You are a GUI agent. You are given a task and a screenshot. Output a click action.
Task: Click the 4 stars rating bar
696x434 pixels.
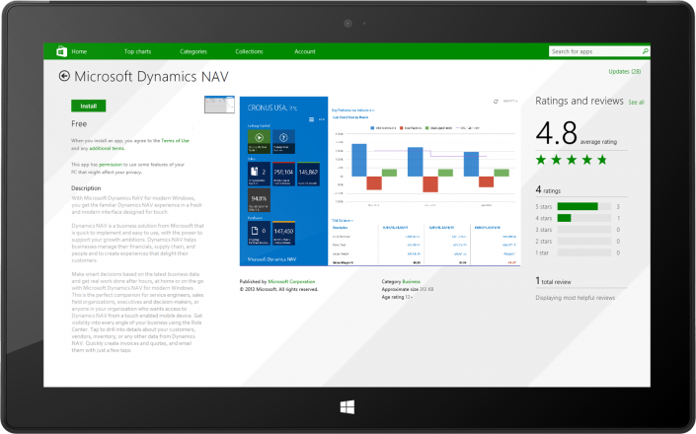[x=584, y=218]
